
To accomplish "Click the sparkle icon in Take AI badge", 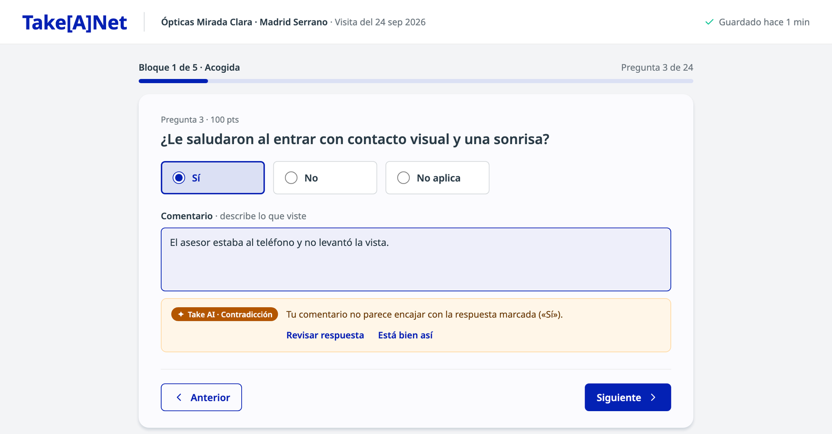I will click(x=181, y=314).
